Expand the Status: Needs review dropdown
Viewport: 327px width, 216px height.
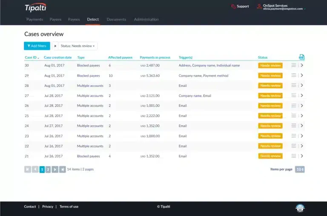pos(77,46)
